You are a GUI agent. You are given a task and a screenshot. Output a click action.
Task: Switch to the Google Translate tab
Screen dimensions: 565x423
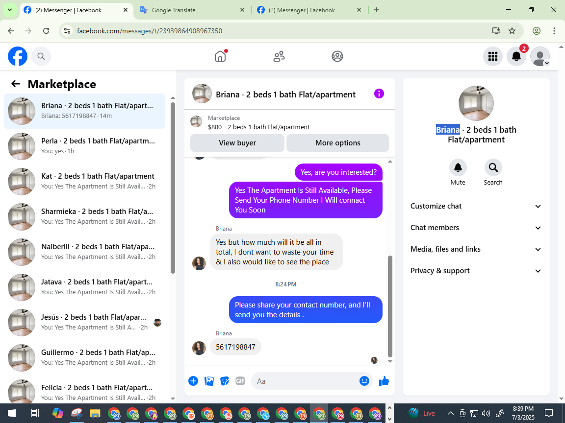(x=192, y=10)
